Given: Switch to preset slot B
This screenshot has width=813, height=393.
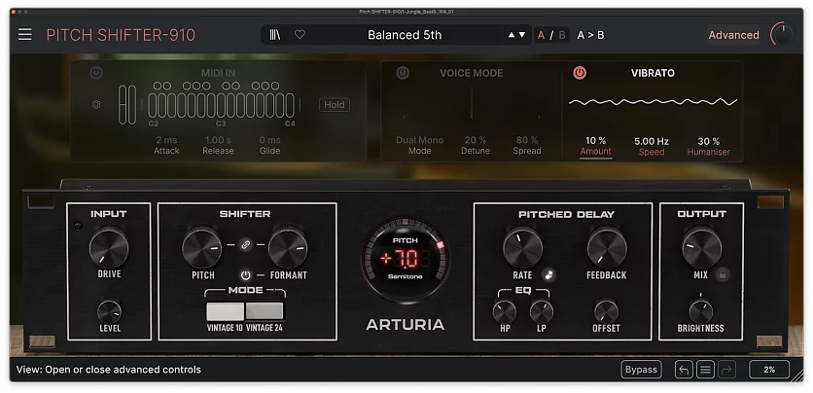Looking at the screenshot, I should coord(562,35).
